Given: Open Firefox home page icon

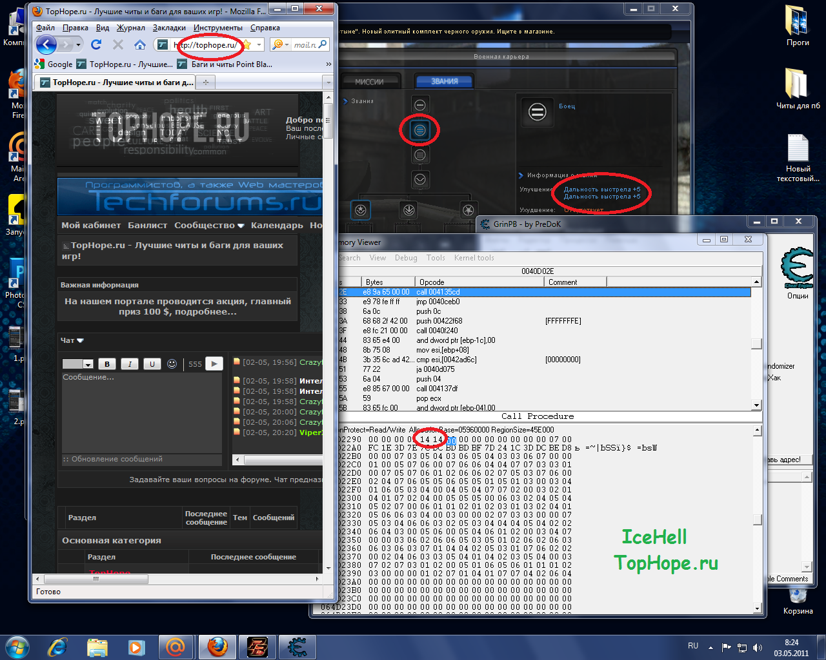Looking at the screenshot, I should click(139, 44).
